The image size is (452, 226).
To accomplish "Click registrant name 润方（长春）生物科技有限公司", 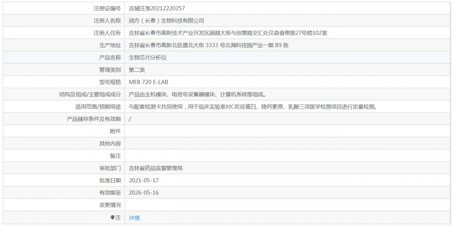I will pyautogui.click(x=166, y=20).
